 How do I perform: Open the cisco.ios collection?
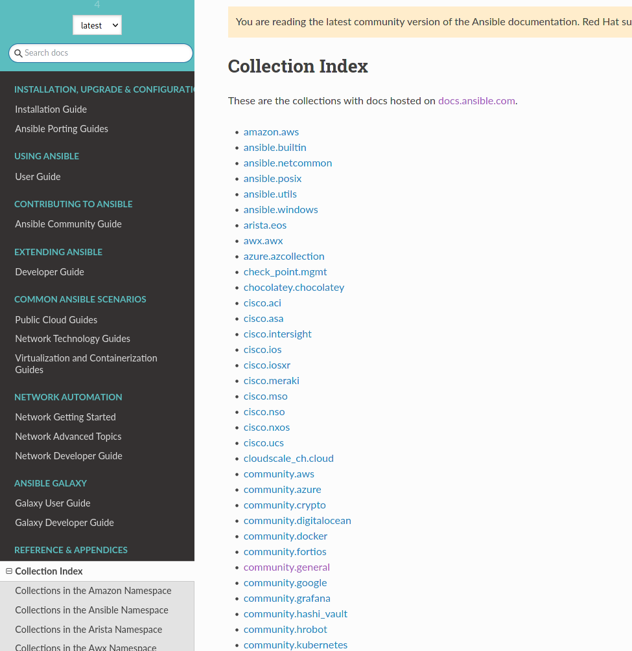tap(262, 350)
